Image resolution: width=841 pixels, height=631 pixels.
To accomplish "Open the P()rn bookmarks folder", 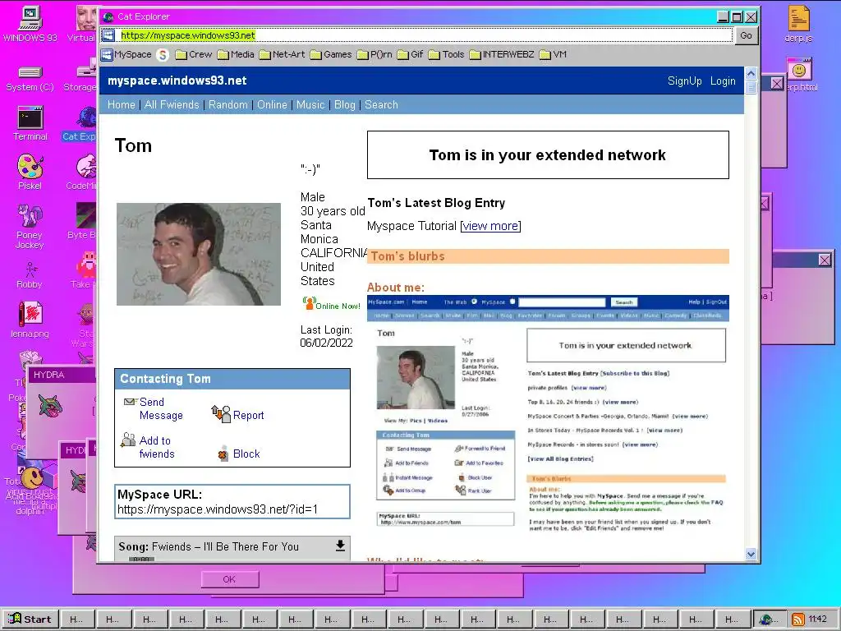I will (375, 54).
